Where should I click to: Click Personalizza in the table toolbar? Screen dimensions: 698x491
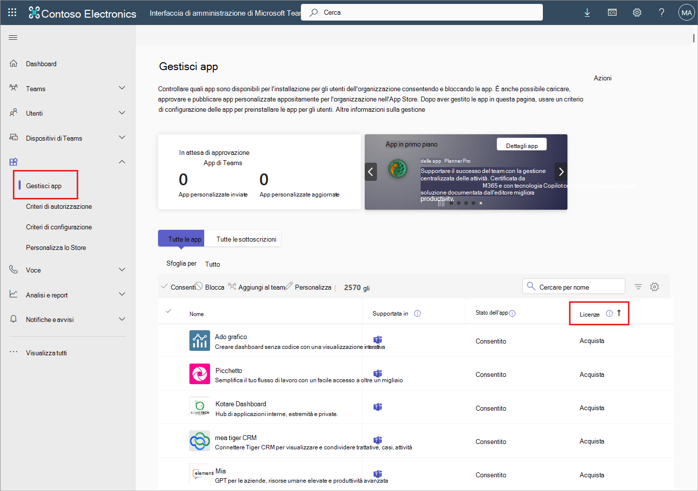[308, 287]
